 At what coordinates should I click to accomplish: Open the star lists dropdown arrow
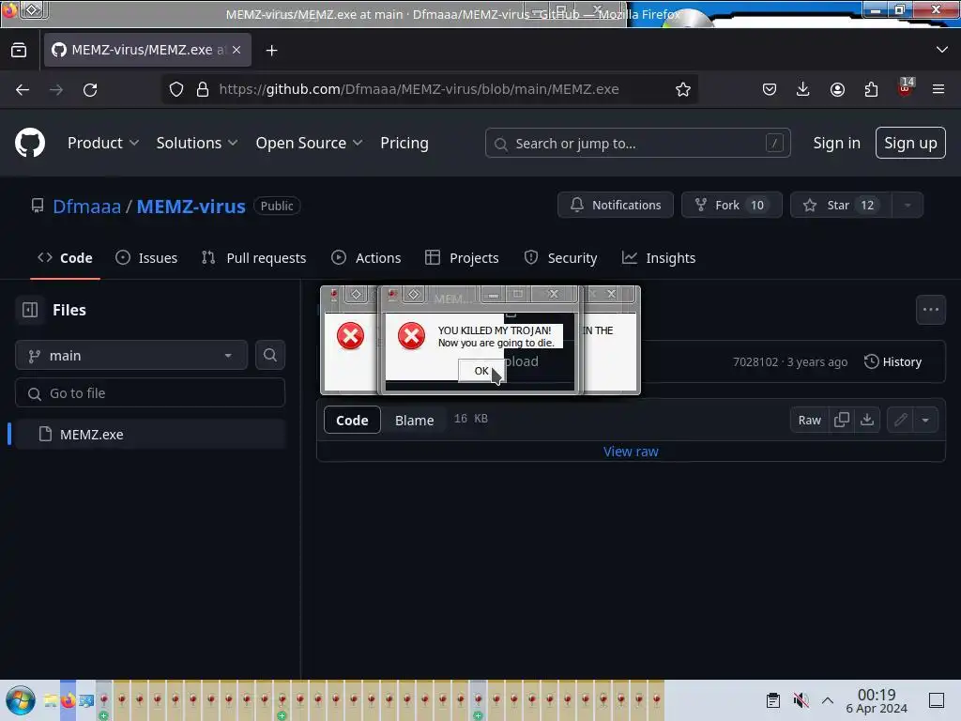click(x=908, y=206)
